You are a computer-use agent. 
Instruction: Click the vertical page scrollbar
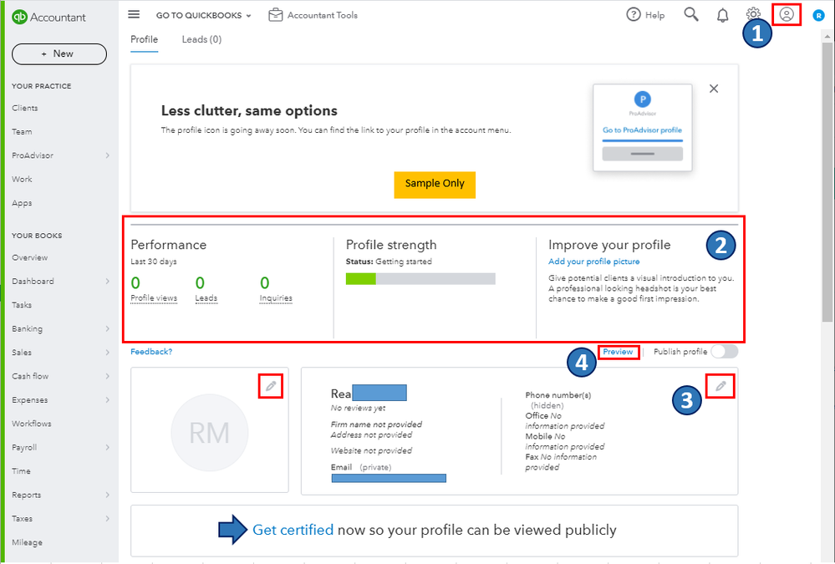coord(827,183)
